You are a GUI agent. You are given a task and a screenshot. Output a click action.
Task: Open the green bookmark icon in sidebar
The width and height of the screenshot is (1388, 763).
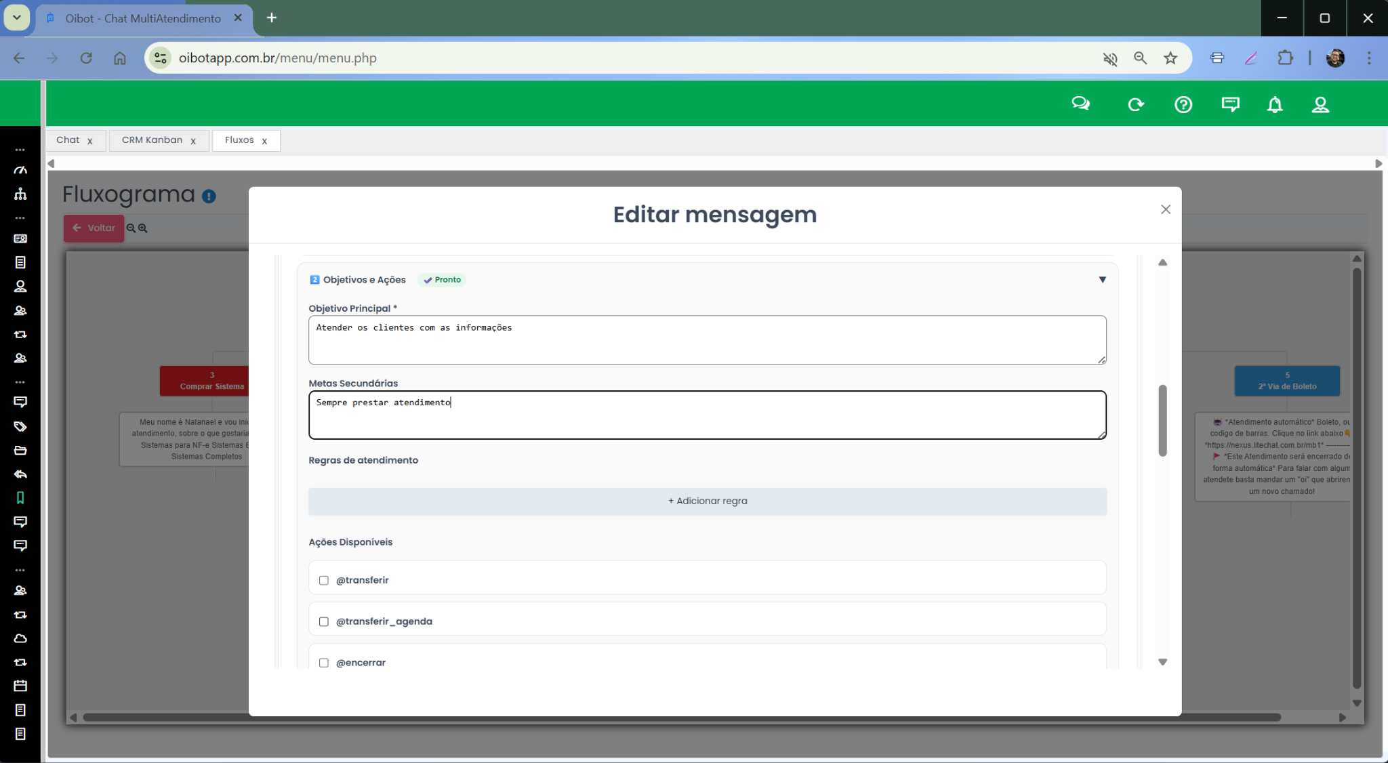(x=20, y=498)
